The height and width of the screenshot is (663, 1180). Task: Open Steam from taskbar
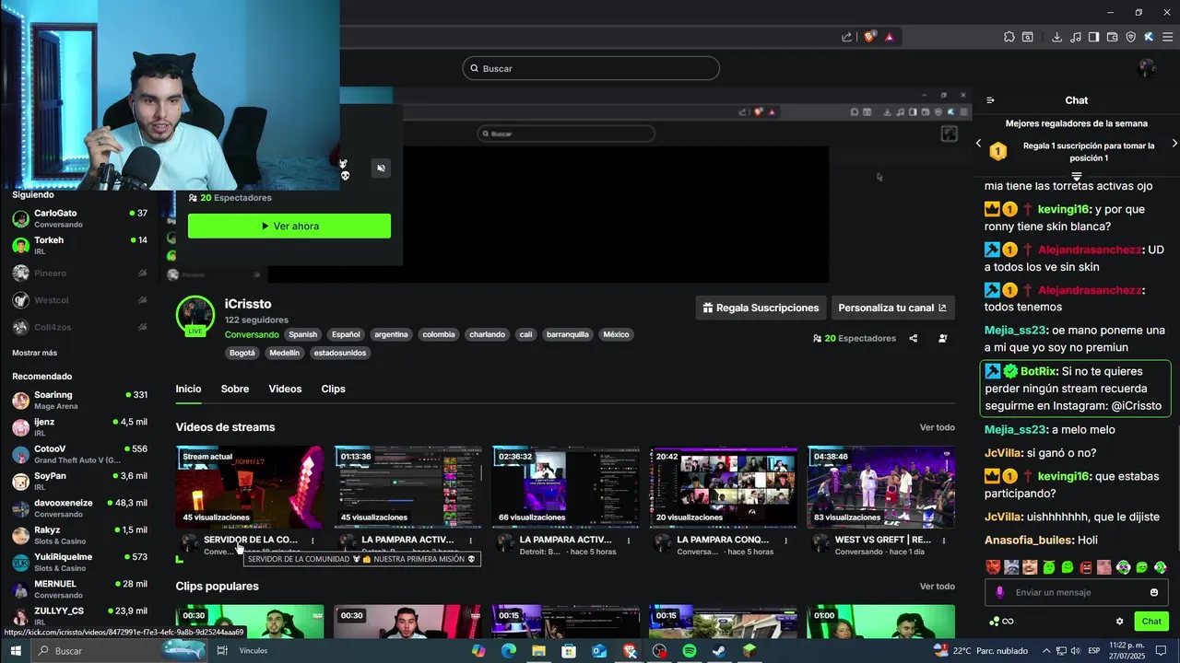coord(719,651)
